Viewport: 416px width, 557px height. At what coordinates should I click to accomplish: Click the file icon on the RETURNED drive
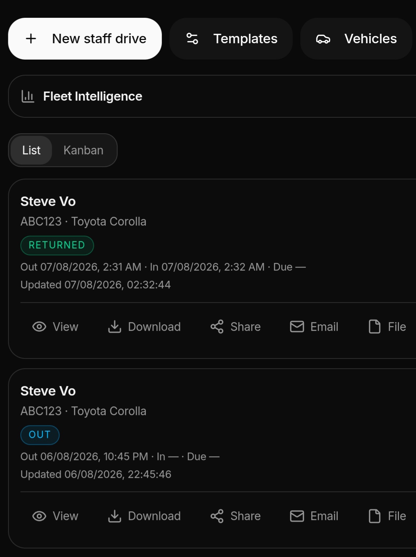pyautogui.click(x=375, y=326)
